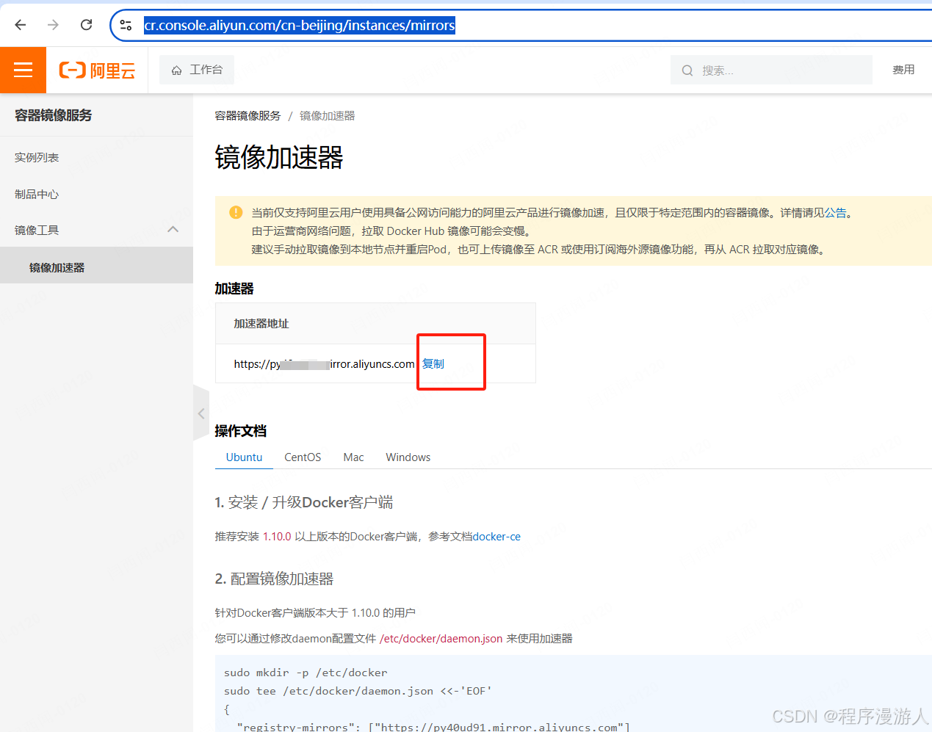Switch to the Windows tab
The image size is (932, 732).
click(408, 457)
